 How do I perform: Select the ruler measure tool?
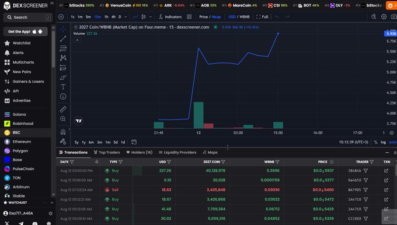point(63,109)
